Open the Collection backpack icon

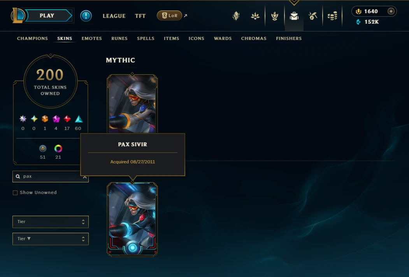pyautogui.click(x=294, y=16)
